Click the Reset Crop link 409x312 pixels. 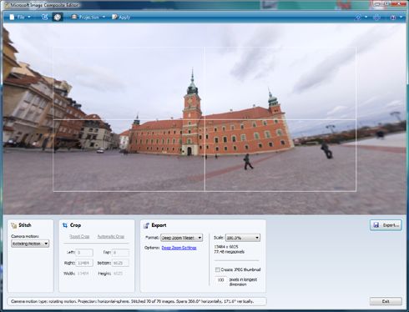coord(79,236)
